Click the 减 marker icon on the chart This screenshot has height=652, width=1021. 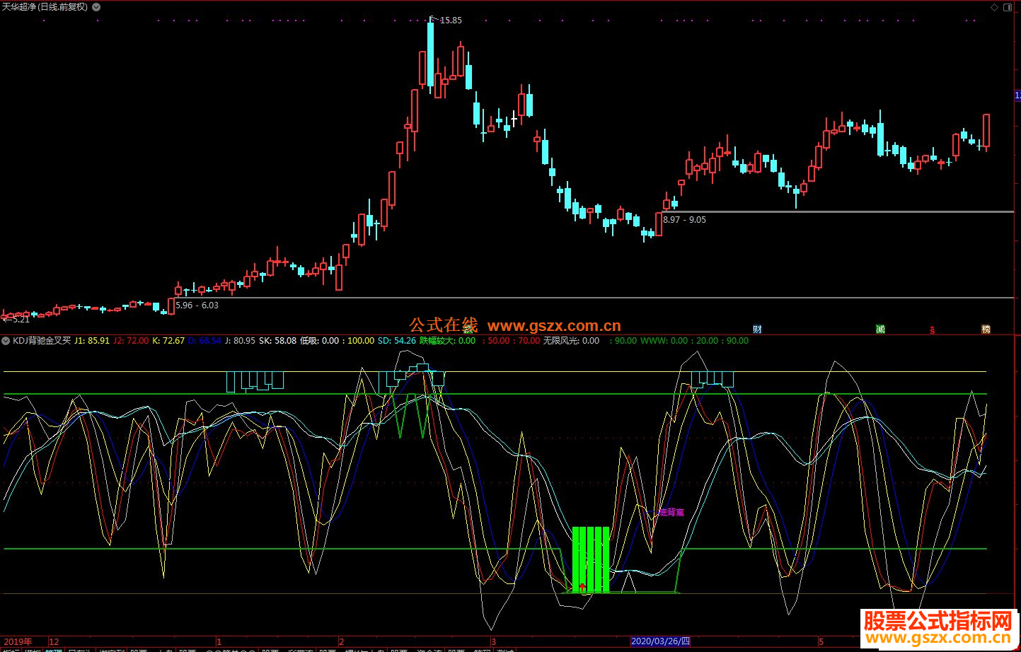pos(880,330)
